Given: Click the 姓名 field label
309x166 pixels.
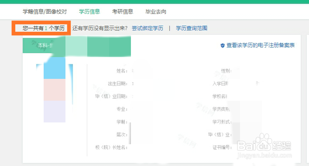Looking at the screenshot, I should (x=122, y=71).
